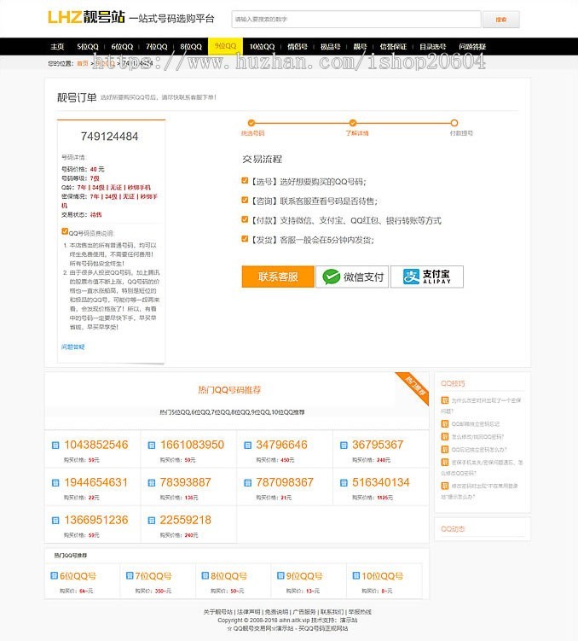Screen dimensions: 578x641
Task: Open the 5位QQ nav tab
Action: [88, 47]
